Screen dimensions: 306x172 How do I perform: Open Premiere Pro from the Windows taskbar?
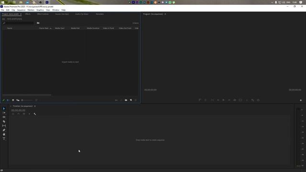click(x=47, y=2)
